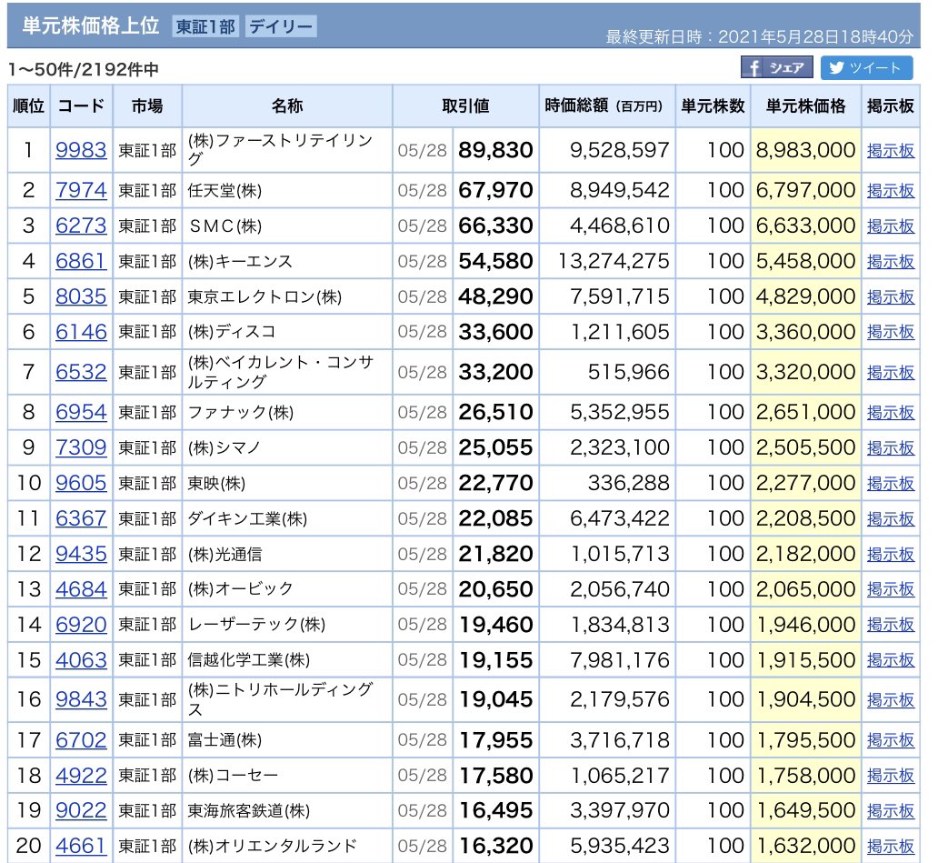Open stock code 4661 link
This screenshot has height=863, width=938.
81,846
